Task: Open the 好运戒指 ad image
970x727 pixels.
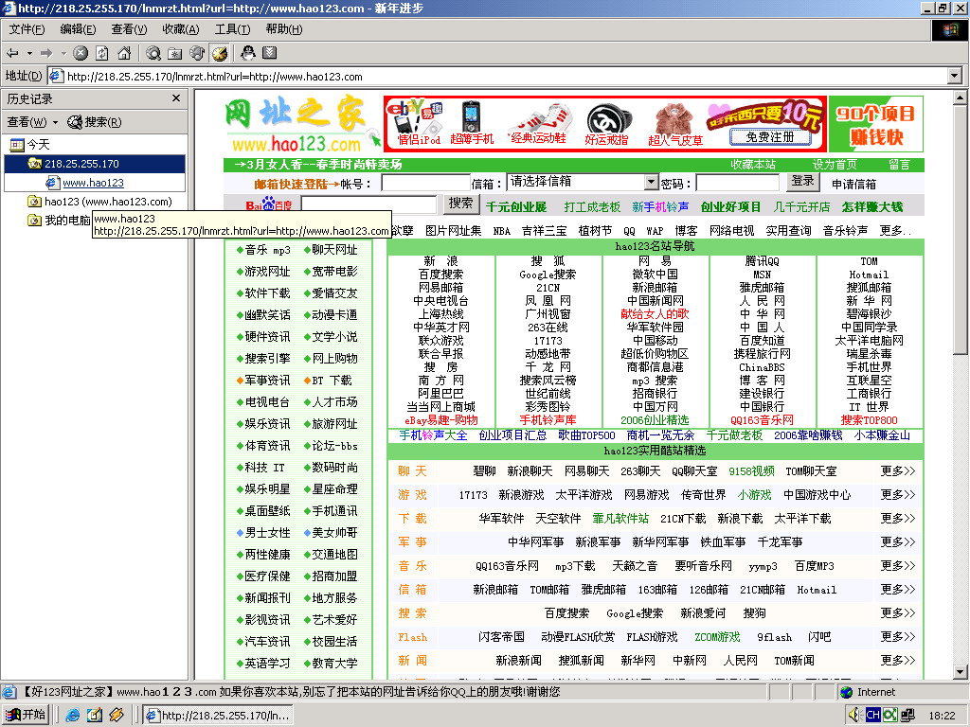Action: (x=607, y=123)
